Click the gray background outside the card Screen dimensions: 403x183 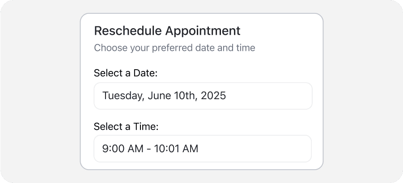coord(40,89)
